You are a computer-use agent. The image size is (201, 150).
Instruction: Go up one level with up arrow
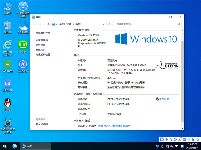tap(49, 24)
